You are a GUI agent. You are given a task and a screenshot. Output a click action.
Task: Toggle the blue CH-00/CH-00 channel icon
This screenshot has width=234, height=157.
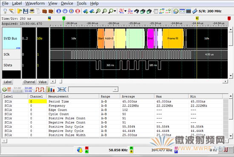pos(29,90)
